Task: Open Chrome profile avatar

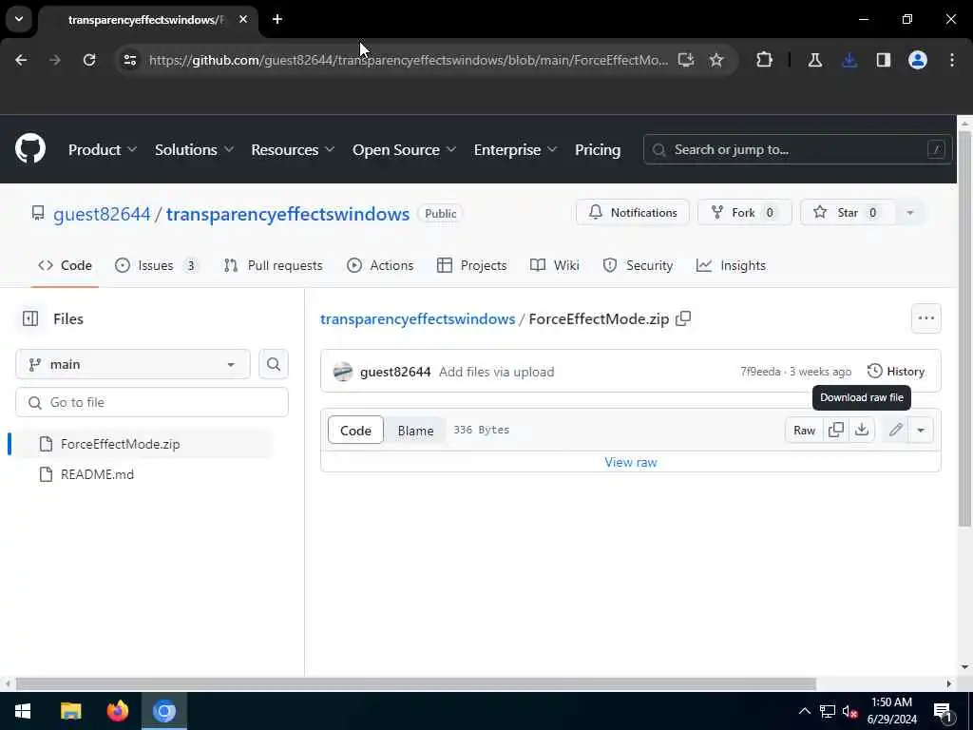Action: 918,60
